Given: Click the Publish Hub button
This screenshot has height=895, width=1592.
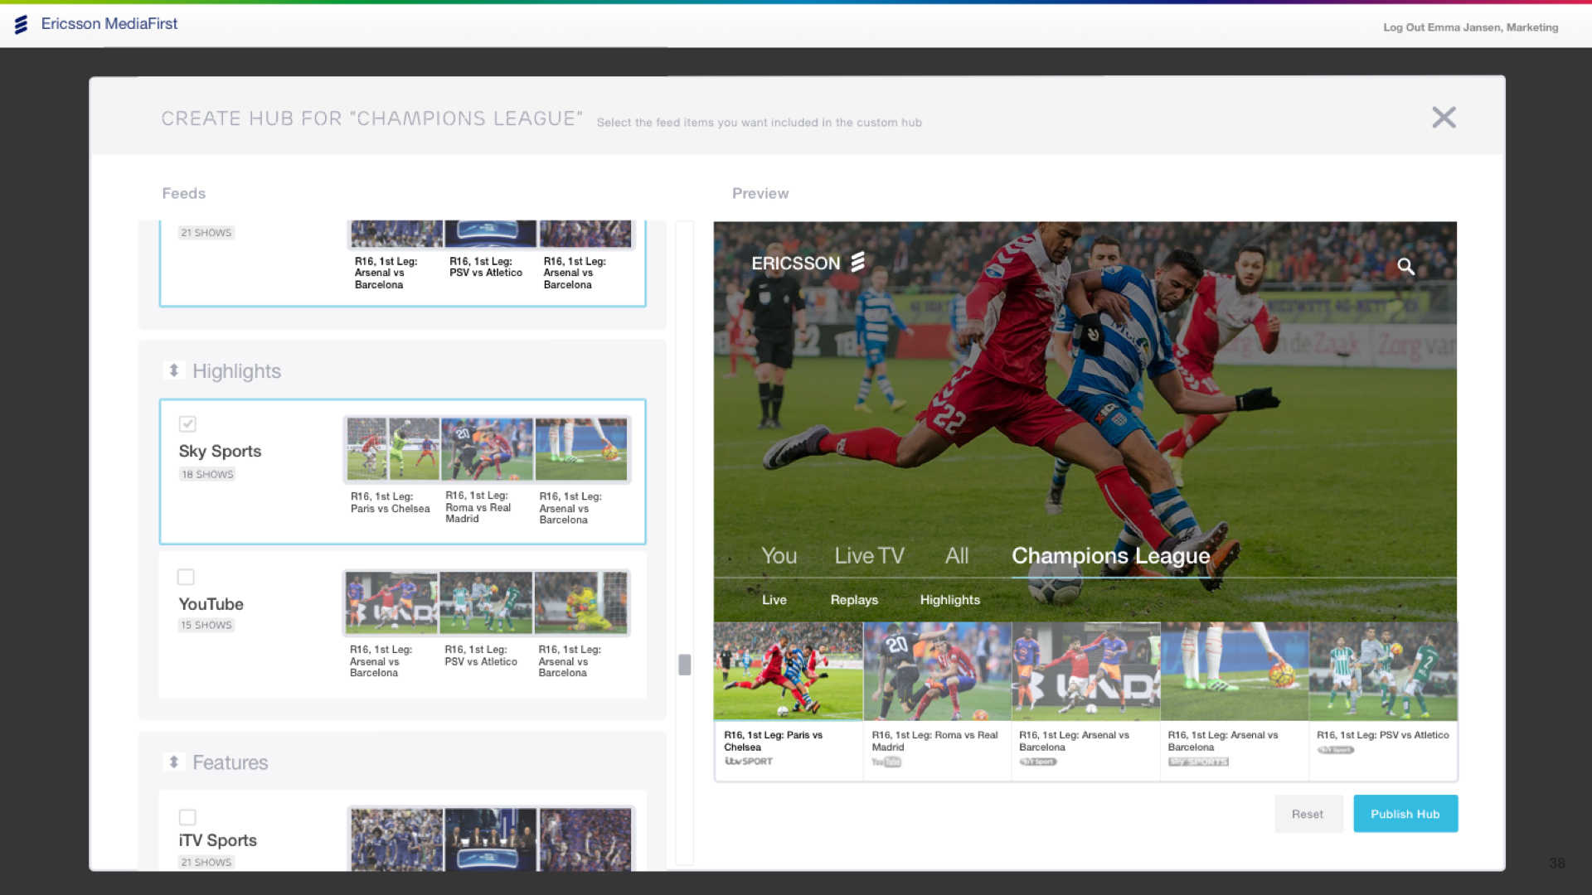Looking at the screenshot, I should [1405, 815].
